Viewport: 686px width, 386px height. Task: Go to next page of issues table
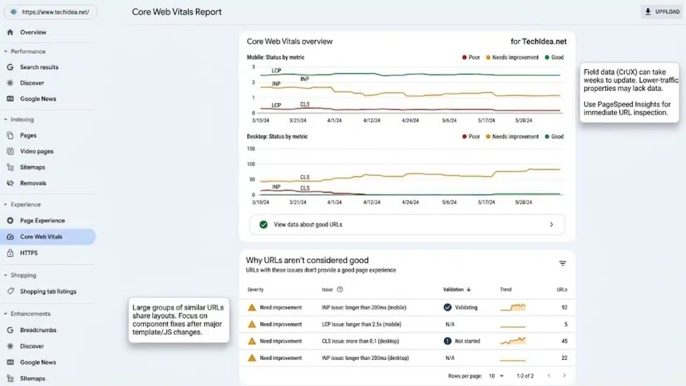(564, 376)
